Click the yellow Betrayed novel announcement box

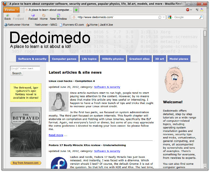(26, 93)
